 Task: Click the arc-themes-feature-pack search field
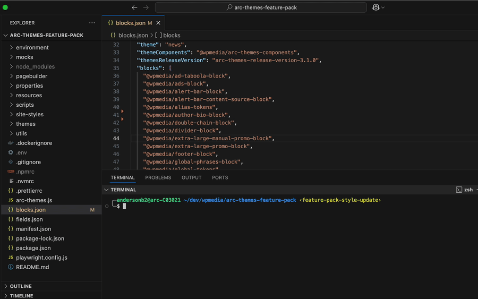tap(261, 7)
